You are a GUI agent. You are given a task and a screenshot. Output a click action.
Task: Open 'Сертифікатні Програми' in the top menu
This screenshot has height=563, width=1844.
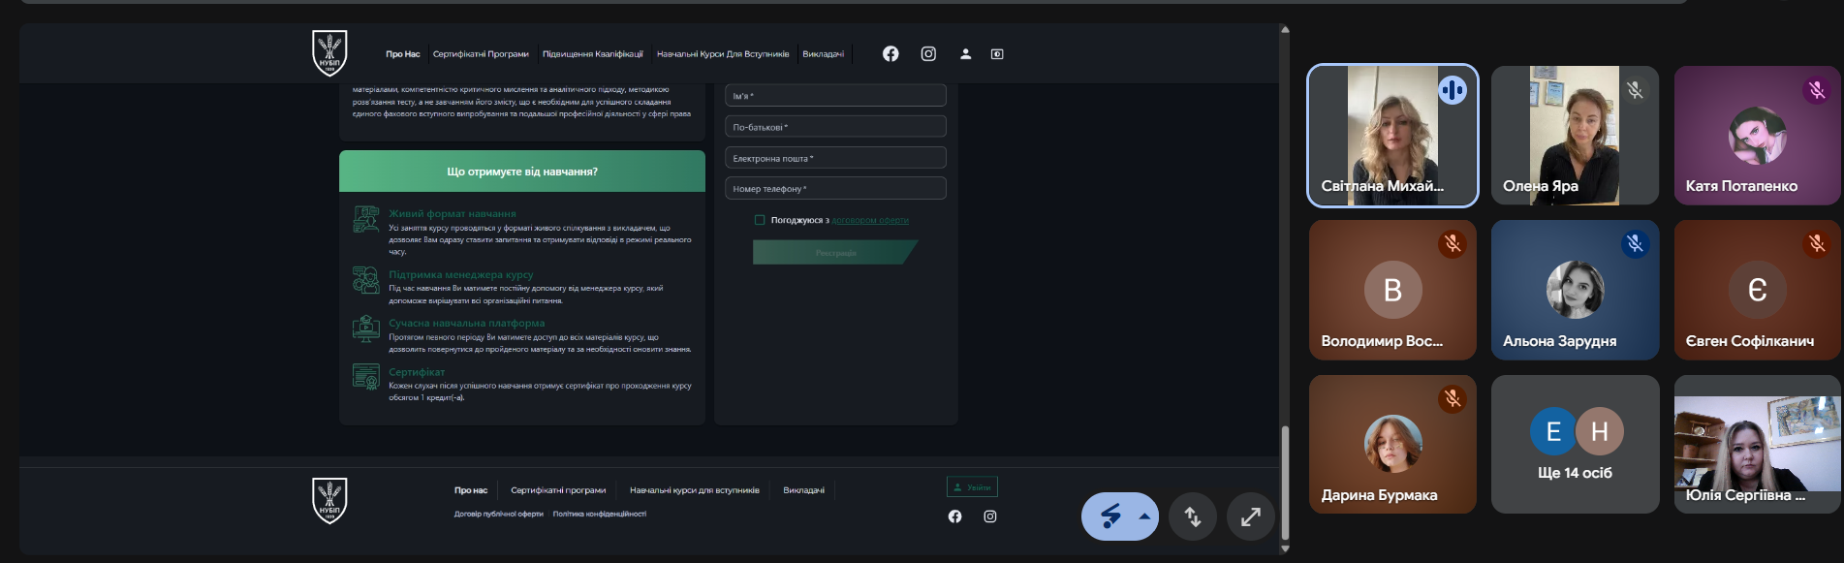tap(481, 54)
